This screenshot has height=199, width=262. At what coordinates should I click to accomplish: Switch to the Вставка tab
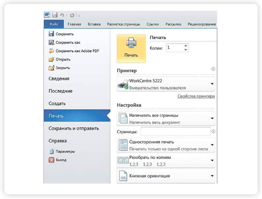(x=94, y=24)
